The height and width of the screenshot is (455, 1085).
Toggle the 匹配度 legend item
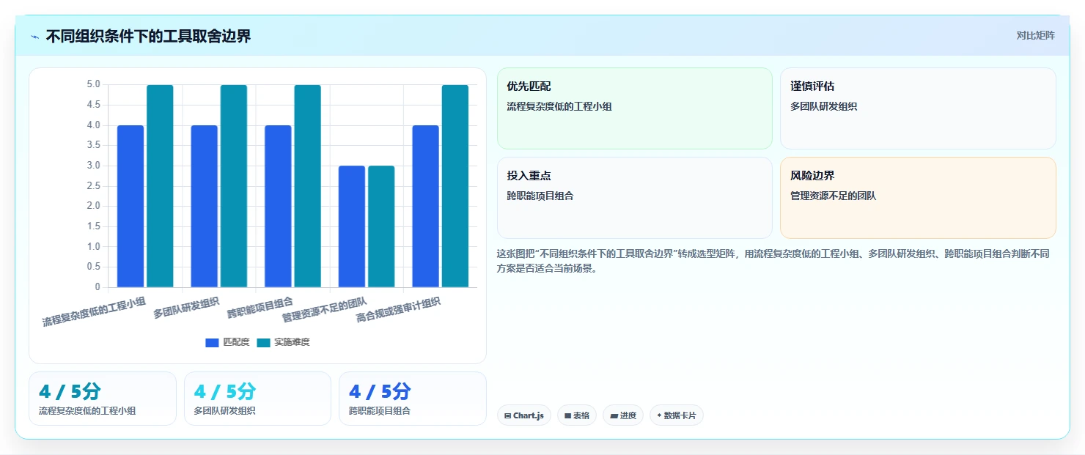click(x=228, y=342)
